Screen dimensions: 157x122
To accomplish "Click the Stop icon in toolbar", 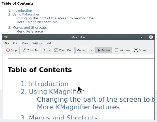I will tap(8, 50).
